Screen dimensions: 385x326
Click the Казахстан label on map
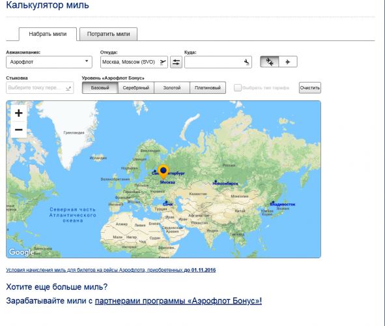click(x=198, y=194)
